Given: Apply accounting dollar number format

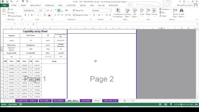Looking at the screenshot, I should 94,15.
